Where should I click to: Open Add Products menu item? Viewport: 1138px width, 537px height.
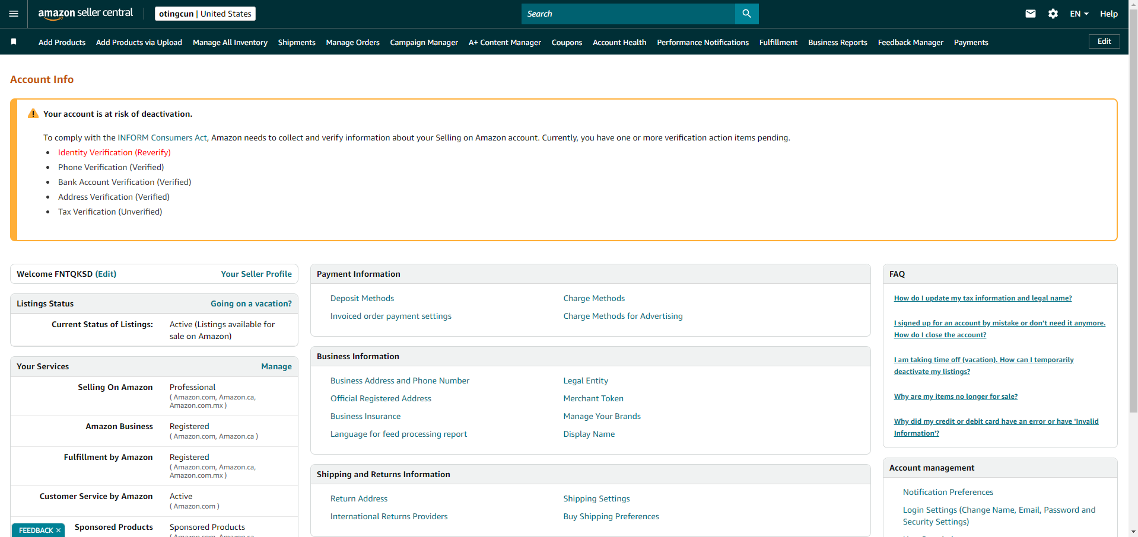[62, 42]
